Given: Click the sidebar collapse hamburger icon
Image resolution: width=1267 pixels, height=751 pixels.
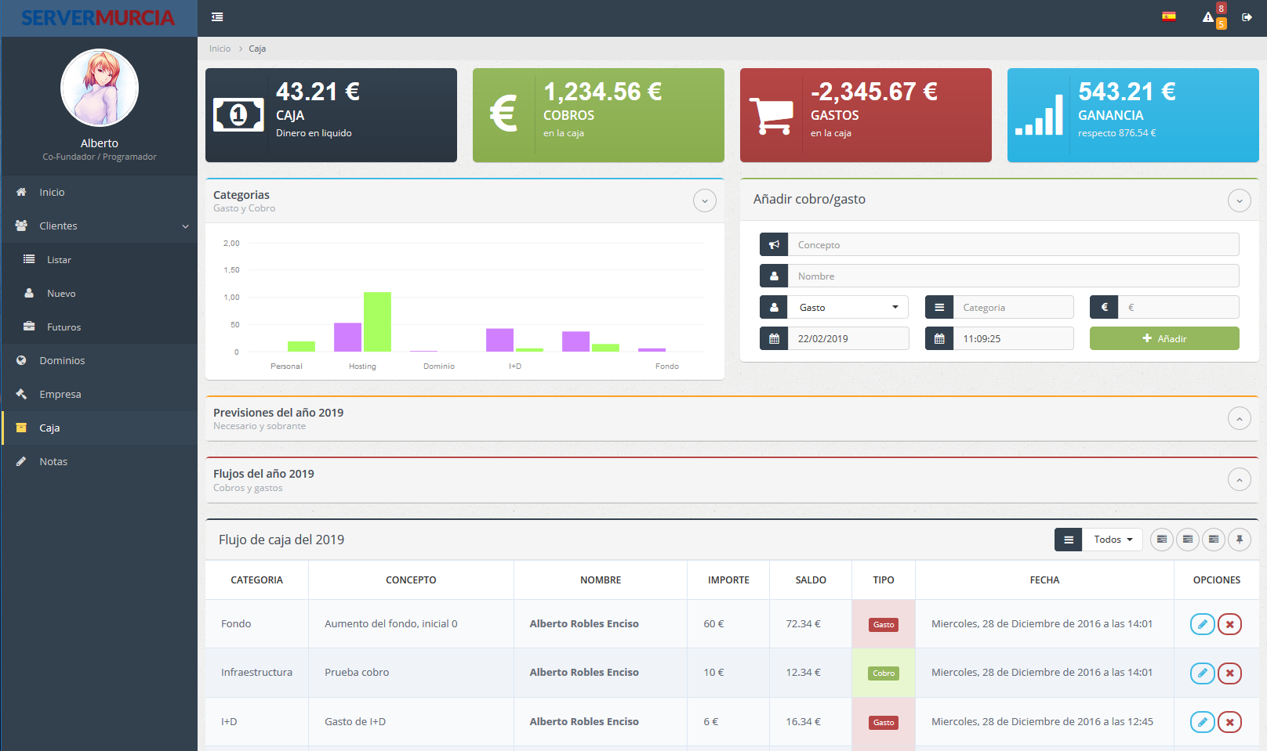Looking at the screenshot, I should click(217, 17).
